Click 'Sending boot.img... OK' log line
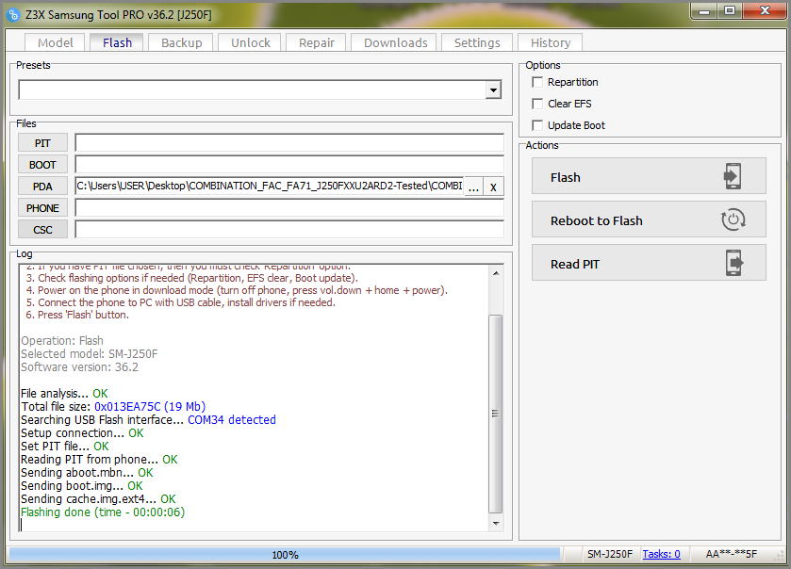The height and width of the screenshot is (569, 791). click(x=82, y=486)
